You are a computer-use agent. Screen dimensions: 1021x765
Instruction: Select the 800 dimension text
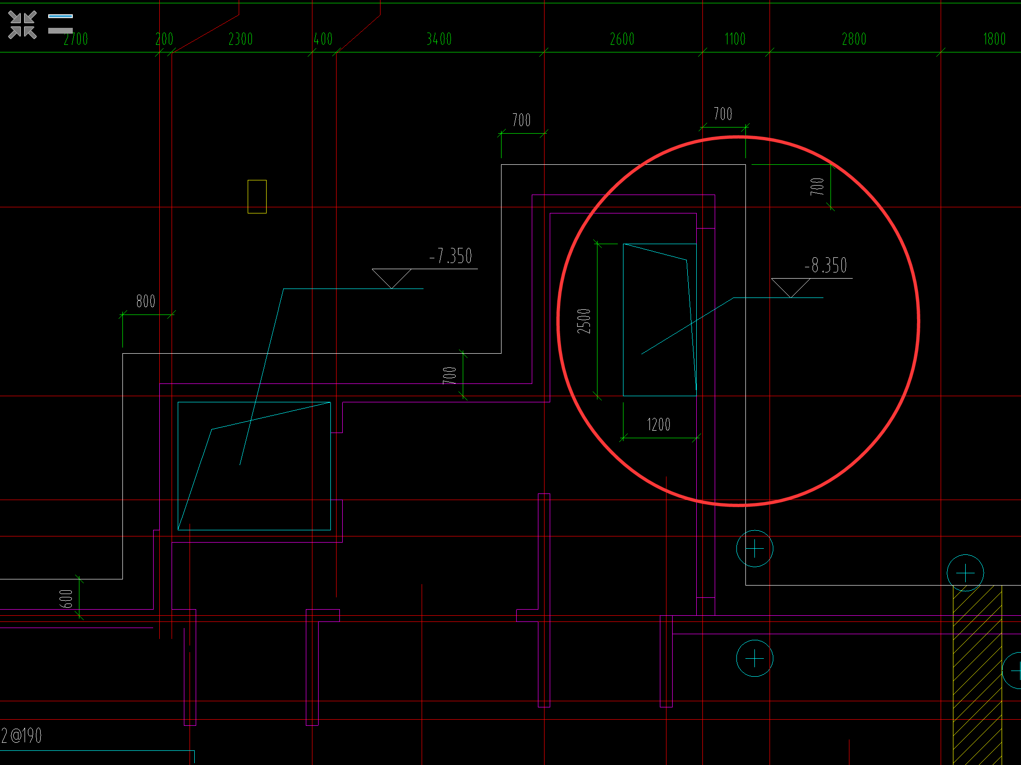click(x=146, y=301)
